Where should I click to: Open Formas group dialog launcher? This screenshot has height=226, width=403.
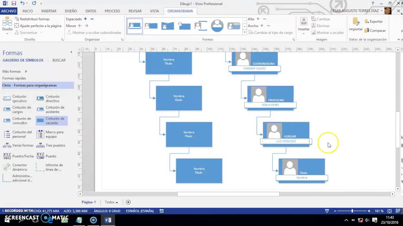click(x=294, y=40)
